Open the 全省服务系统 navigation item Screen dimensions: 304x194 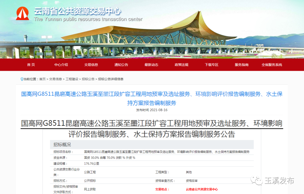(272, 65)
